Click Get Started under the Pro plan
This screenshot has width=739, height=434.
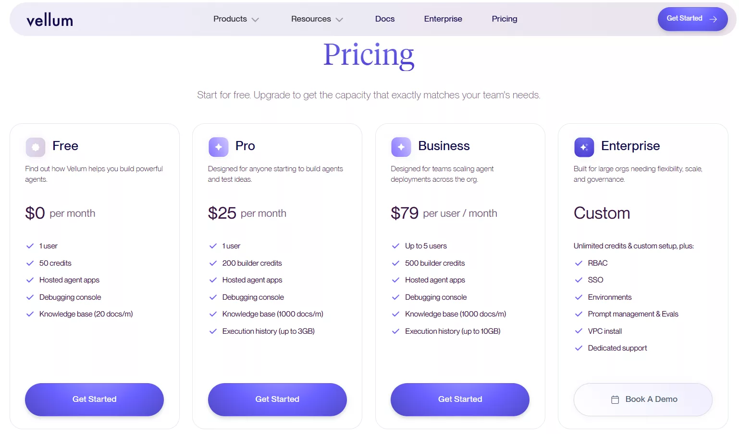coord(277,399)
